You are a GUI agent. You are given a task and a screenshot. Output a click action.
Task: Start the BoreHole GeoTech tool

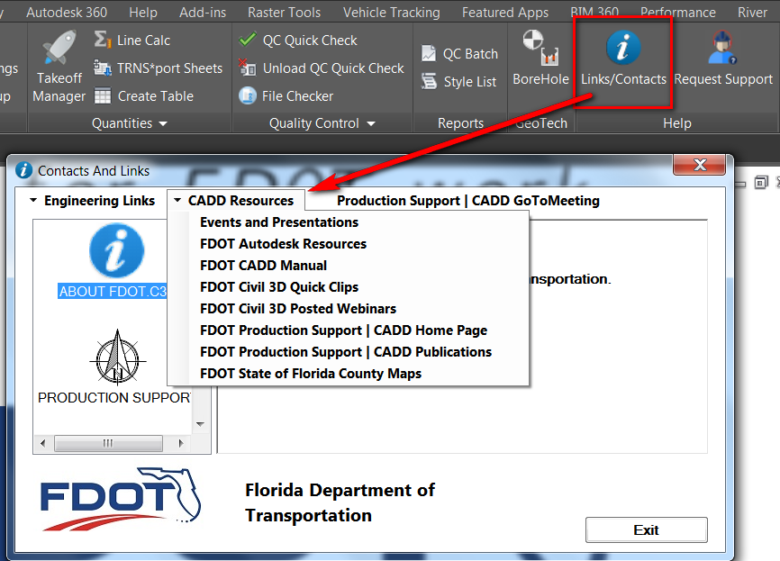(x=540, y=59)
